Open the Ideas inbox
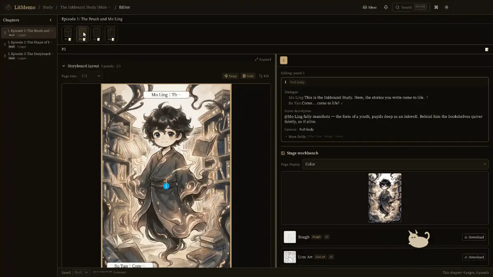Viewport: 493px width, 277px height. [370, 7]
